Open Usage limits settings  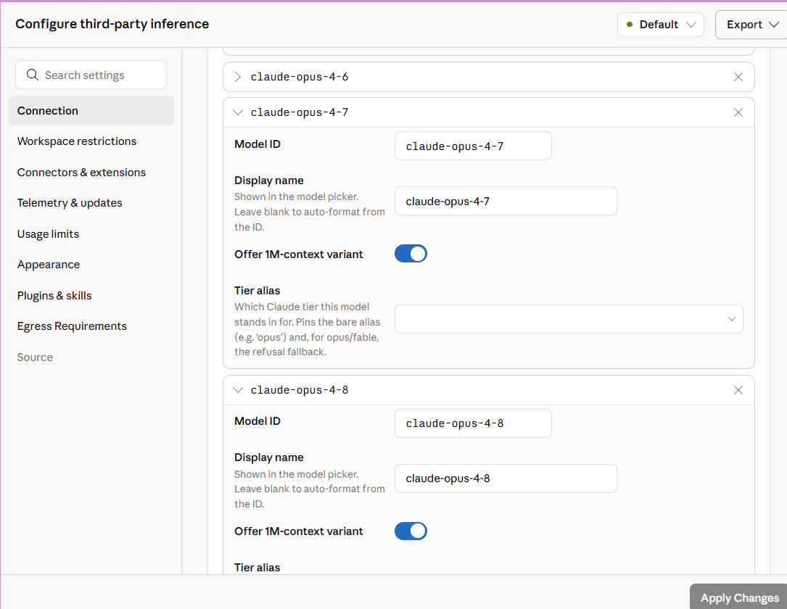click(x=48, y=234)
